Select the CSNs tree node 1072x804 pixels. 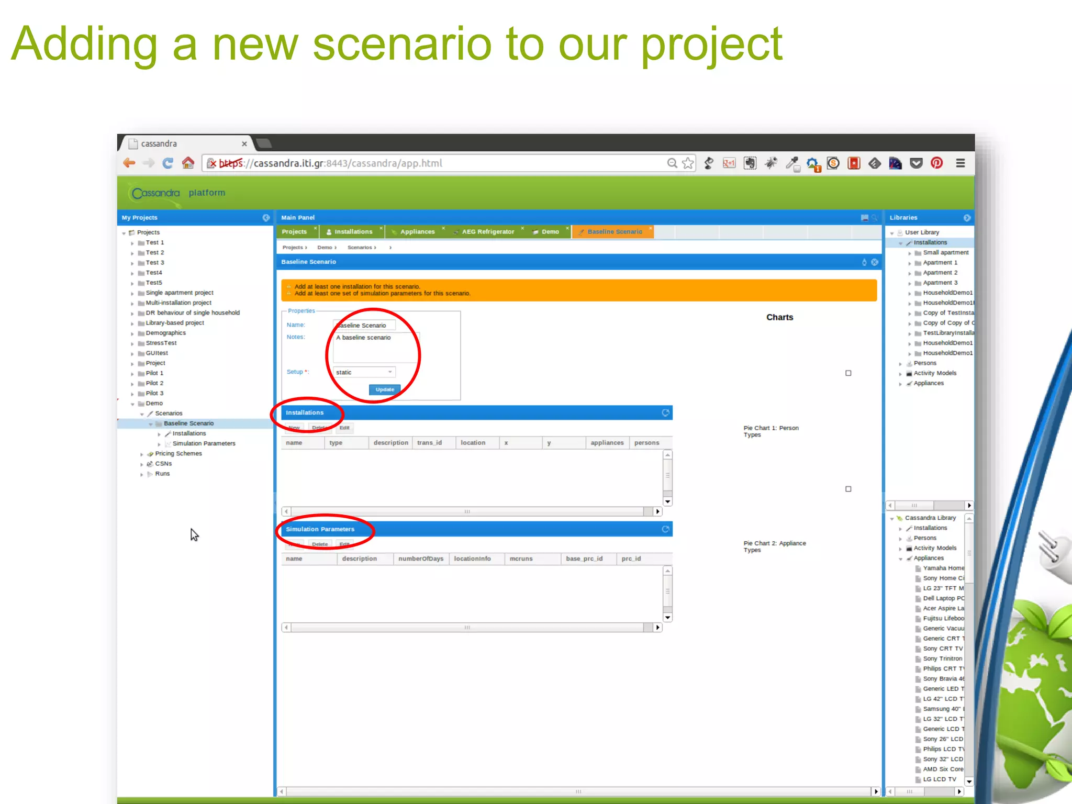click(x=163, y=464)
